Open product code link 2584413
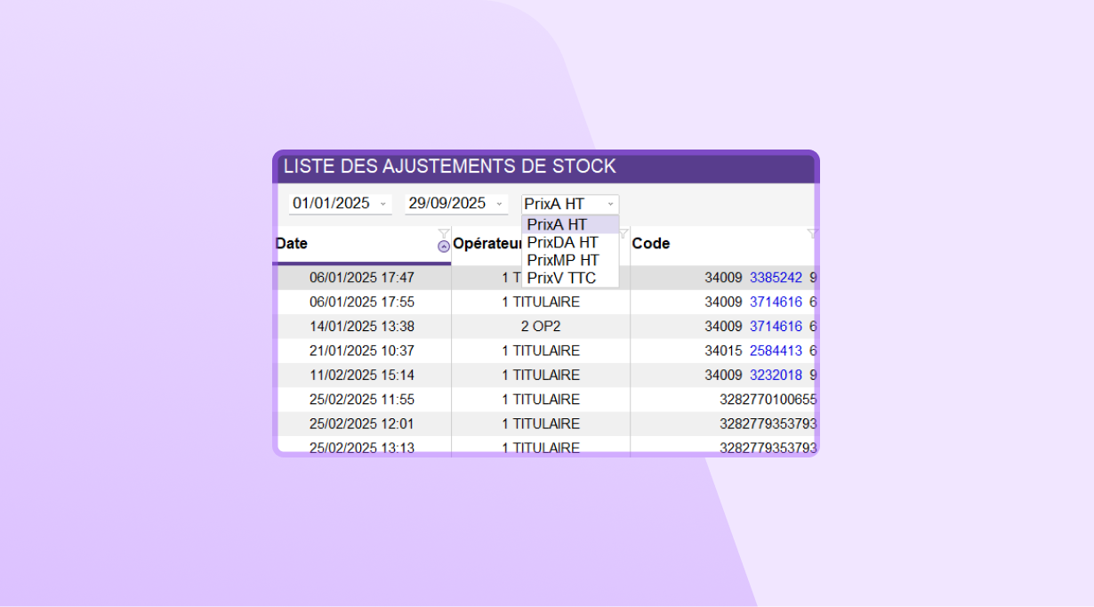 [x=776, y=351]
